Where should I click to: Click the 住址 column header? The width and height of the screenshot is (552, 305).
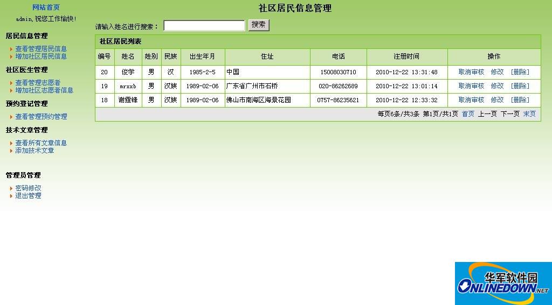point(267,56)
